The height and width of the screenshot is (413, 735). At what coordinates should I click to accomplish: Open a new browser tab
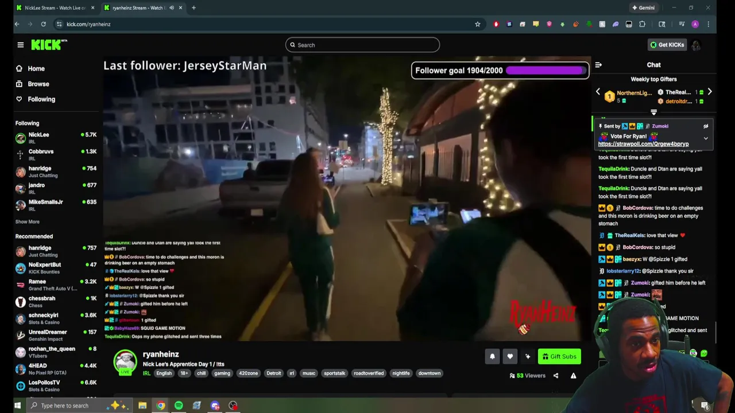click(x=194, y=8)
